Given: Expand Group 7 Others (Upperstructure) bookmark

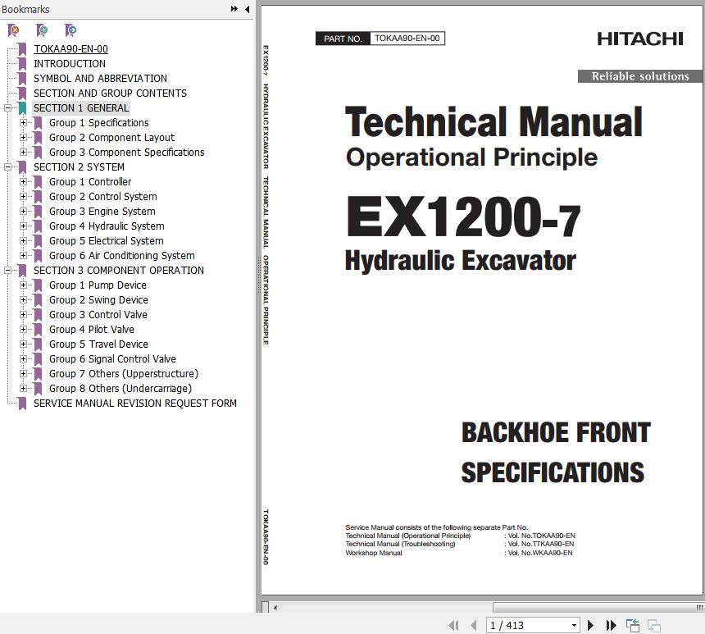Looking at the screenshot, I should click(24, 373).
